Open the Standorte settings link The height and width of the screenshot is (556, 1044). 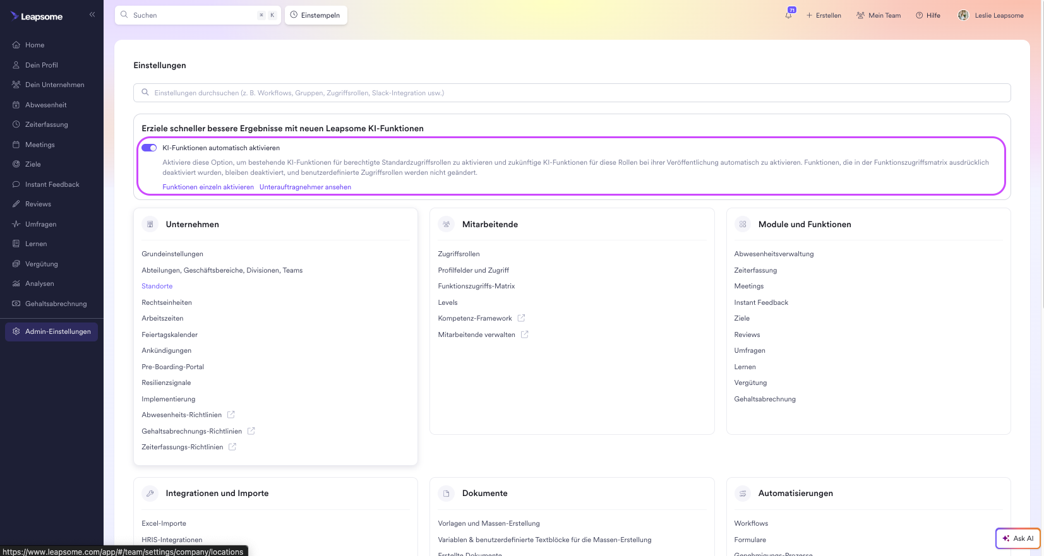click(157, 286)
